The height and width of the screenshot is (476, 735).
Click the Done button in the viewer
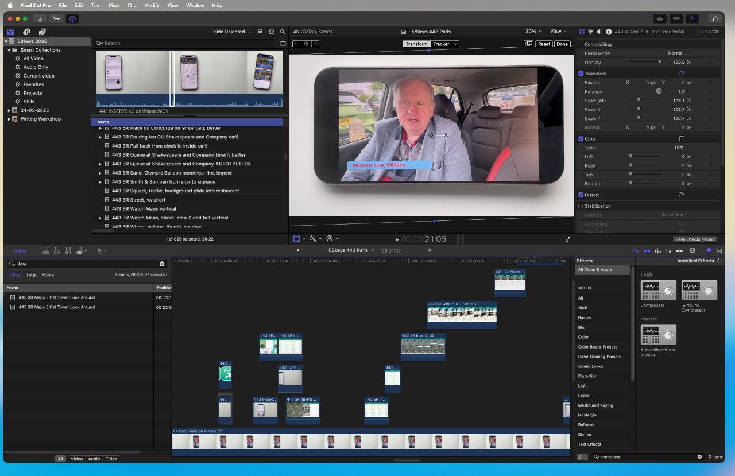[x=562, y=44]
